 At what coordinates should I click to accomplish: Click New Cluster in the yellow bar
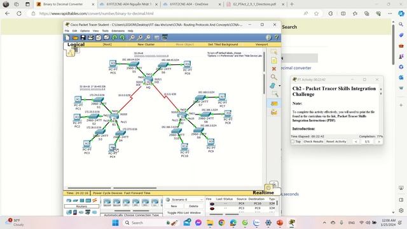(146, 45)
